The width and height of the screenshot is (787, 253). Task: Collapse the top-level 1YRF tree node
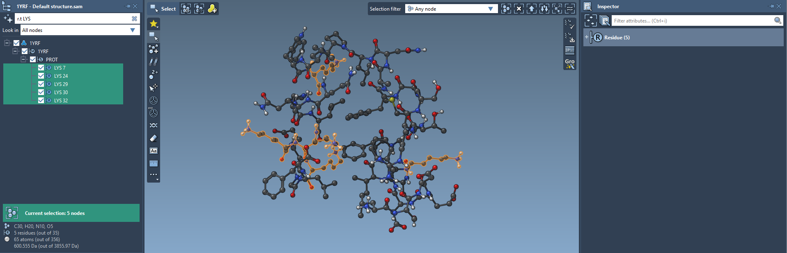pos(7,43)
